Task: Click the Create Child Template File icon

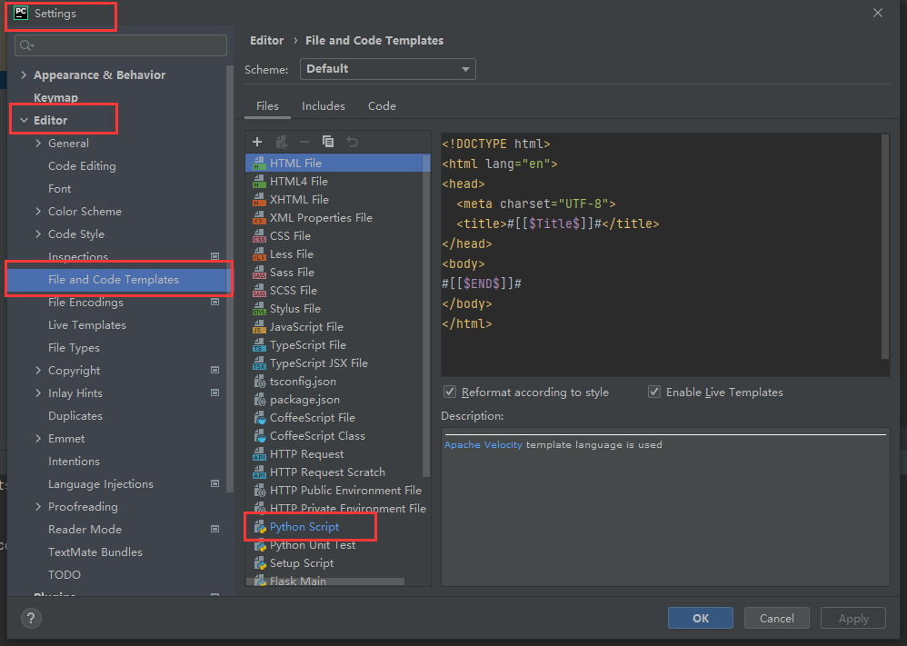Action: pos(282,142)
